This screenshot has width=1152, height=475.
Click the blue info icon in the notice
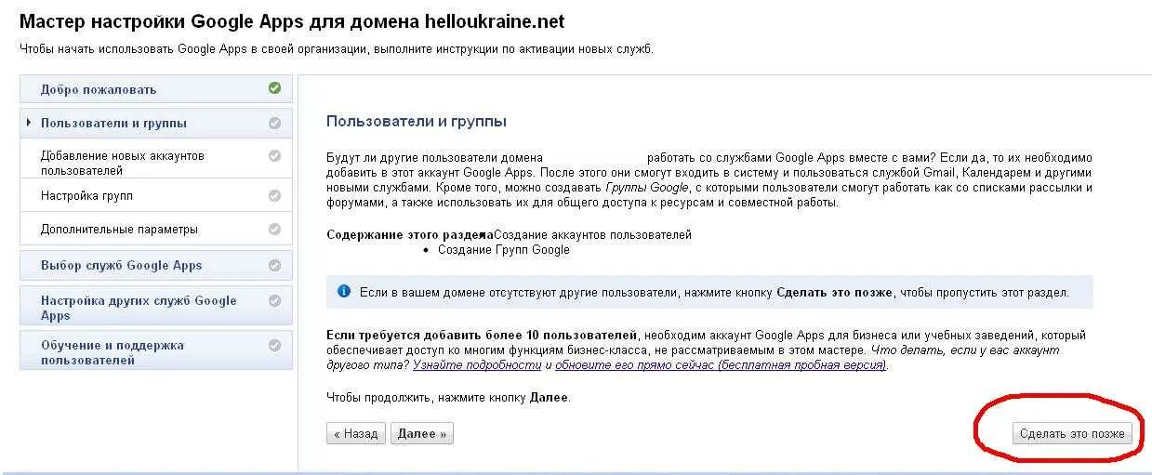click(344, 291)
